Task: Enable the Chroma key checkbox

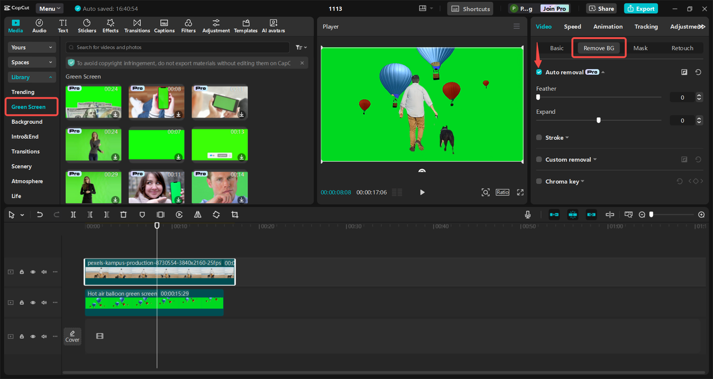Action: pyautogui.click(x=539, y=181)
